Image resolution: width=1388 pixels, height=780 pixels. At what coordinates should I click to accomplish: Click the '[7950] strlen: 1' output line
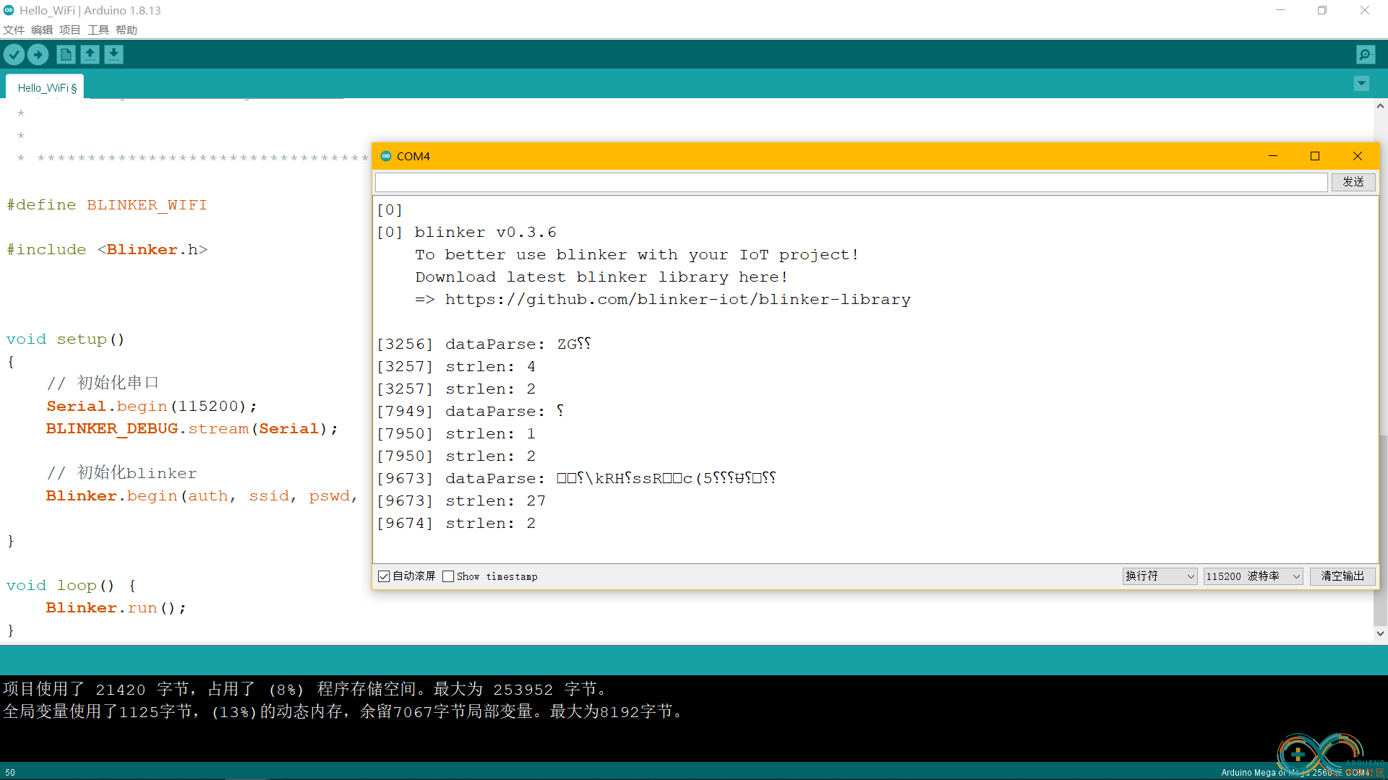pyautogui.click(x=456, y=434)
